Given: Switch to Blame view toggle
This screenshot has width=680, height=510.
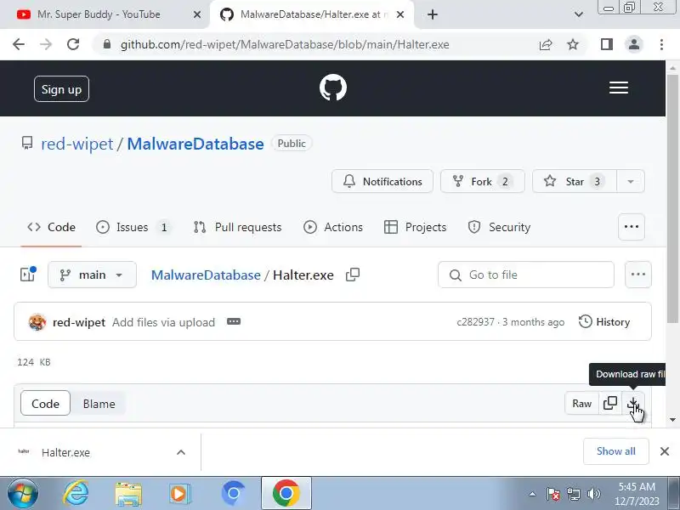Looking at the screenshot, I should tap(99, 403).
